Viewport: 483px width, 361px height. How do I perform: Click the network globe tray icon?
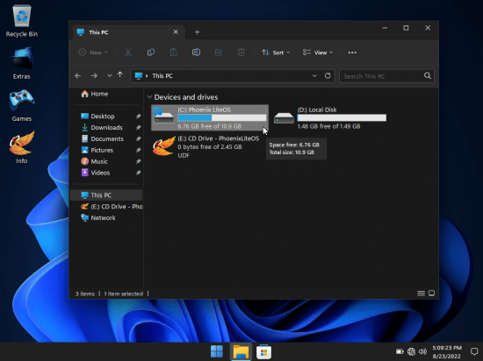point(411,351)
